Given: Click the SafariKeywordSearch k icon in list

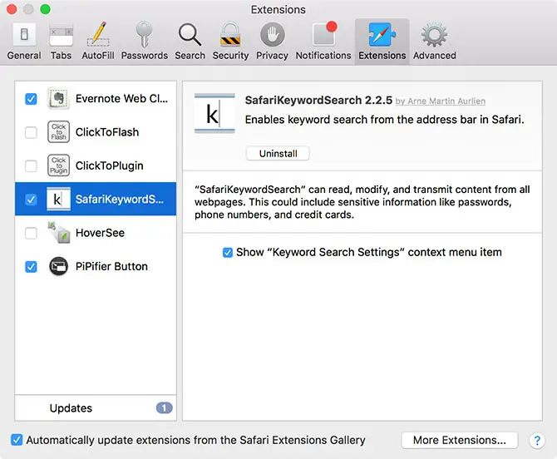Looking at the screenshot, I should (59, 199).
